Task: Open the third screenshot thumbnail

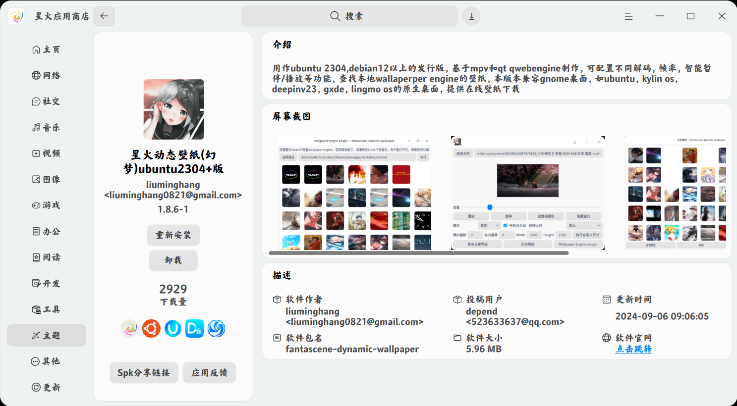Action: [x=675, y=193]
